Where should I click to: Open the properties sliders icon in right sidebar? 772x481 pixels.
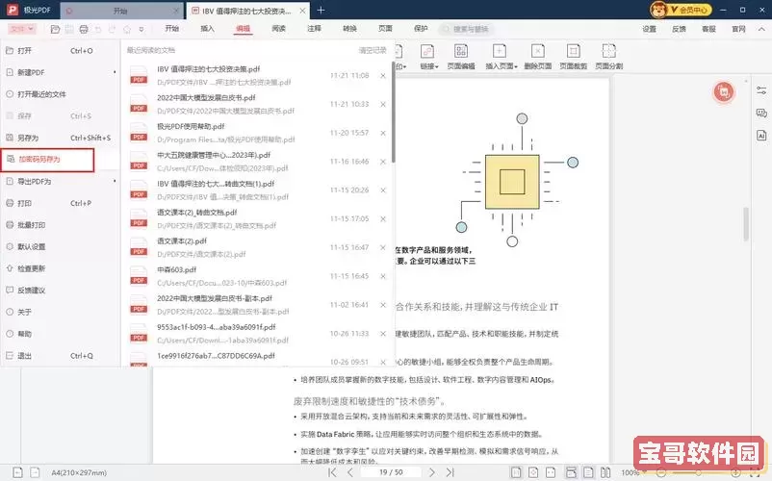coord(761,90)
